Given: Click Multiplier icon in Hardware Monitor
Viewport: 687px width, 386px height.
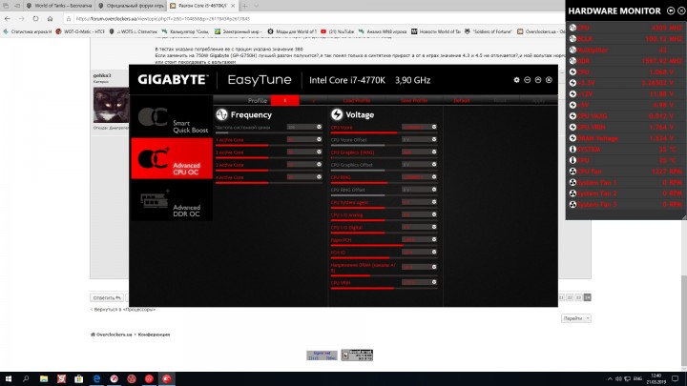Looking at the screenshot, I should point(572,50).
